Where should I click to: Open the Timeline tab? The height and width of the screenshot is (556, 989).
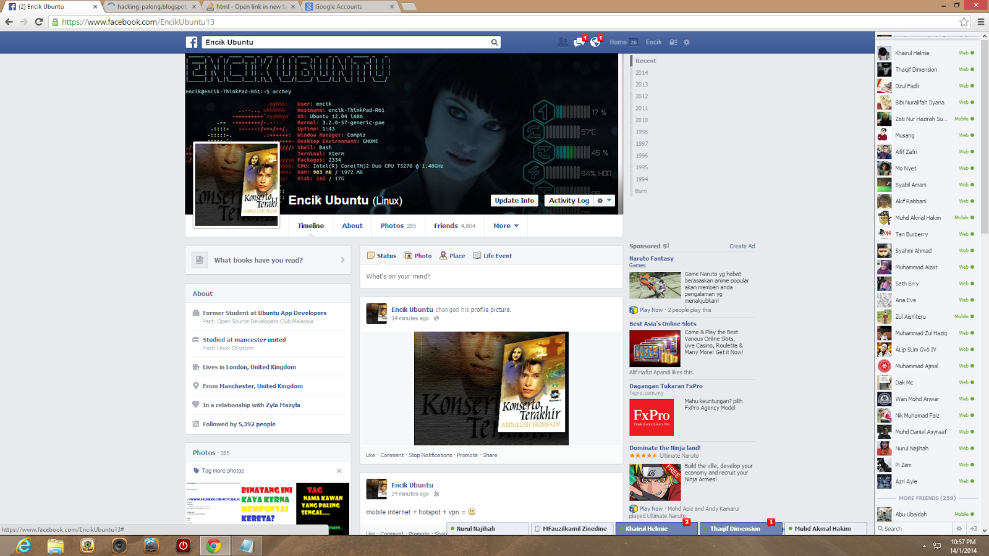311,226
